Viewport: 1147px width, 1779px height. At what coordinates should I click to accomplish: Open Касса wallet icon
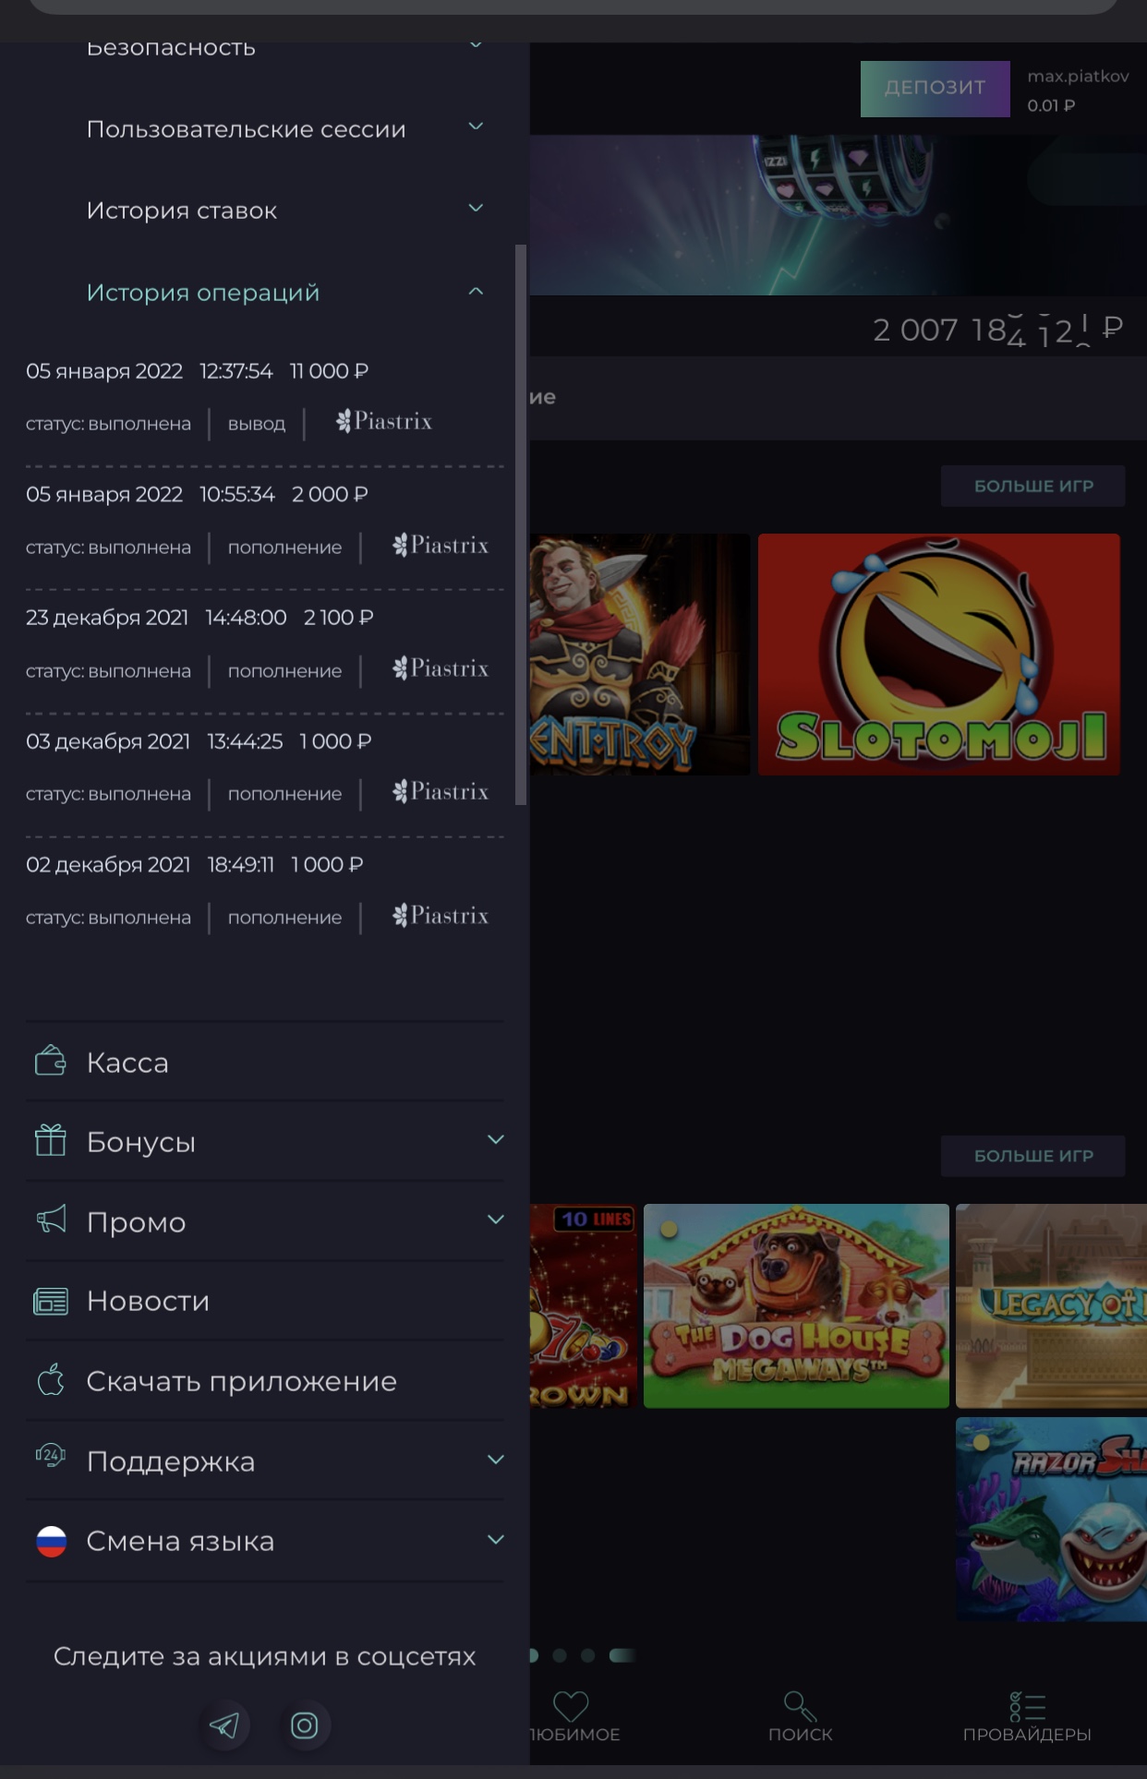(51, 1061)
